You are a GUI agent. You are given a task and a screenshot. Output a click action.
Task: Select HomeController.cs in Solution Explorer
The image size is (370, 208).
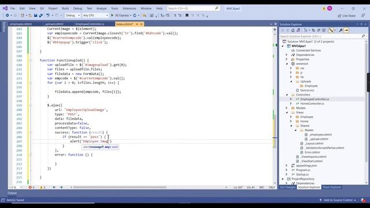click(x=312, y=103)
